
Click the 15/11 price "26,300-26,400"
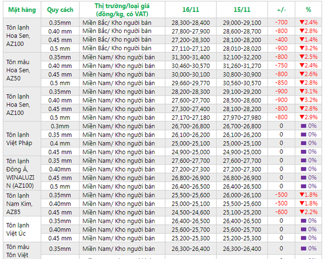(x=242, y=249)
